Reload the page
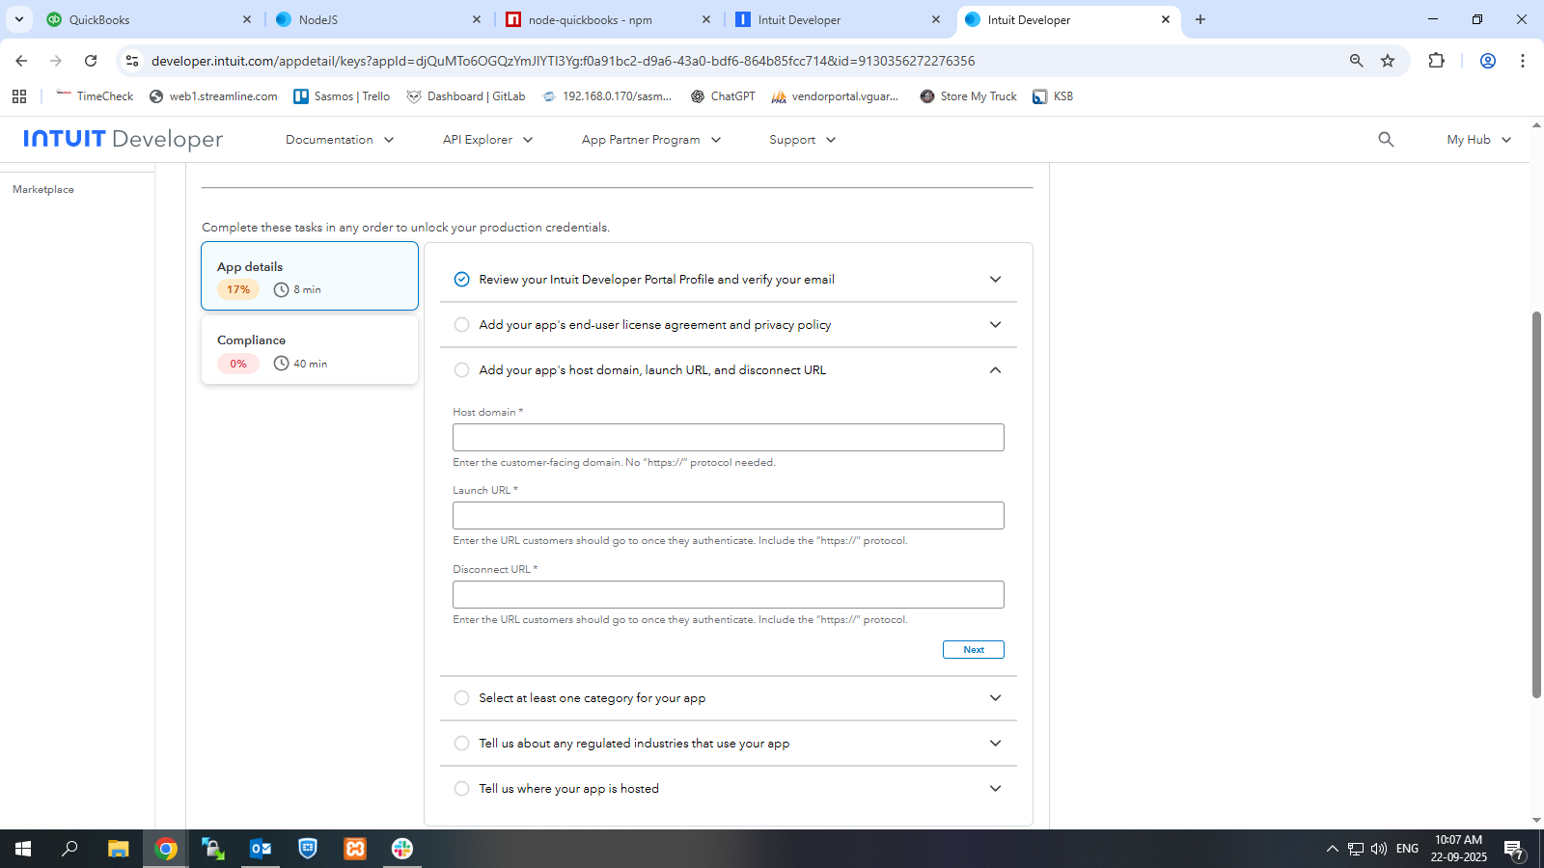Image resolution: width=1544 pixels, height=868 pixels. pos(91,61)
